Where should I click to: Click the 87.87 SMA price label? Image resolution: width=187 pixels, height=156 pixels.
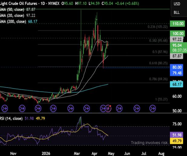click(176, 56)
